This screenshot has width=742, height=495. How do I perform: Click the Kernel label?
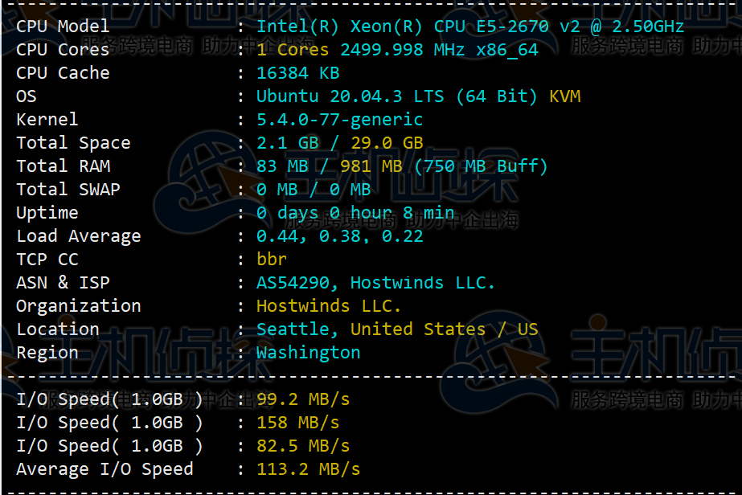47,119
